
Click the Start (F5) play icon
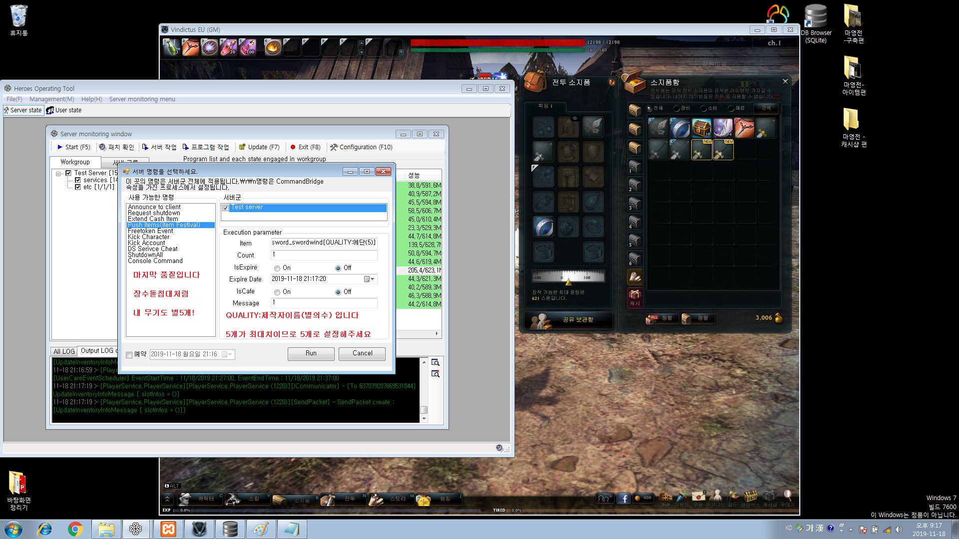(60, 147)
